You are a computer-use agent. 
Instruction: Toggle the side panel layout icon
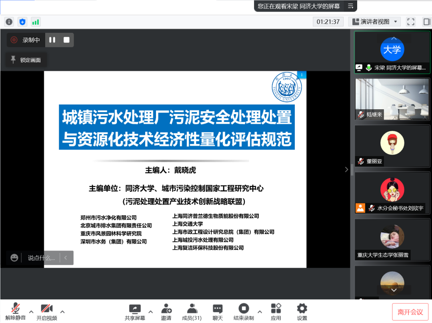point(426,22)
